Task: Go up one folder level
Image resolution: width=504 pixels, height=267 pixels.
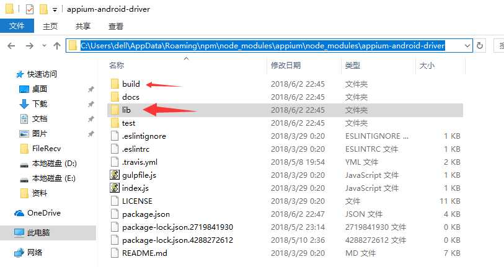Action: [57, 46]
